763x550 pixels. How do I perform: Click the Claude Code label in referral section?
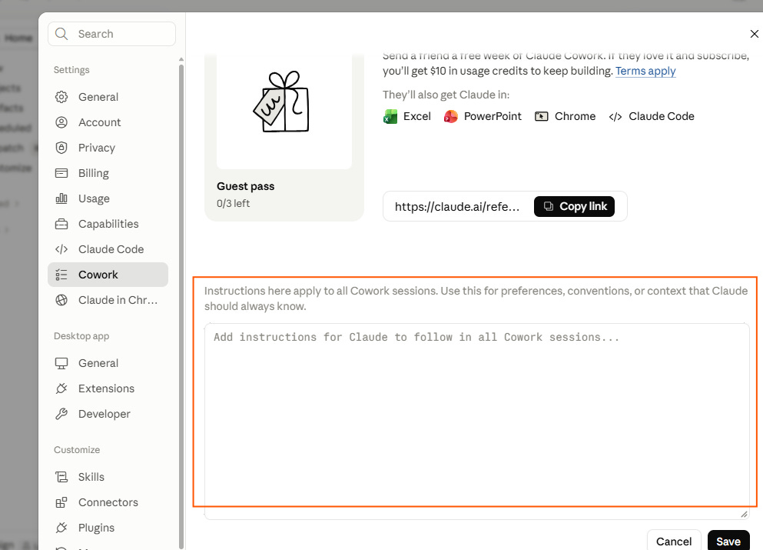(x=662, y=116)
